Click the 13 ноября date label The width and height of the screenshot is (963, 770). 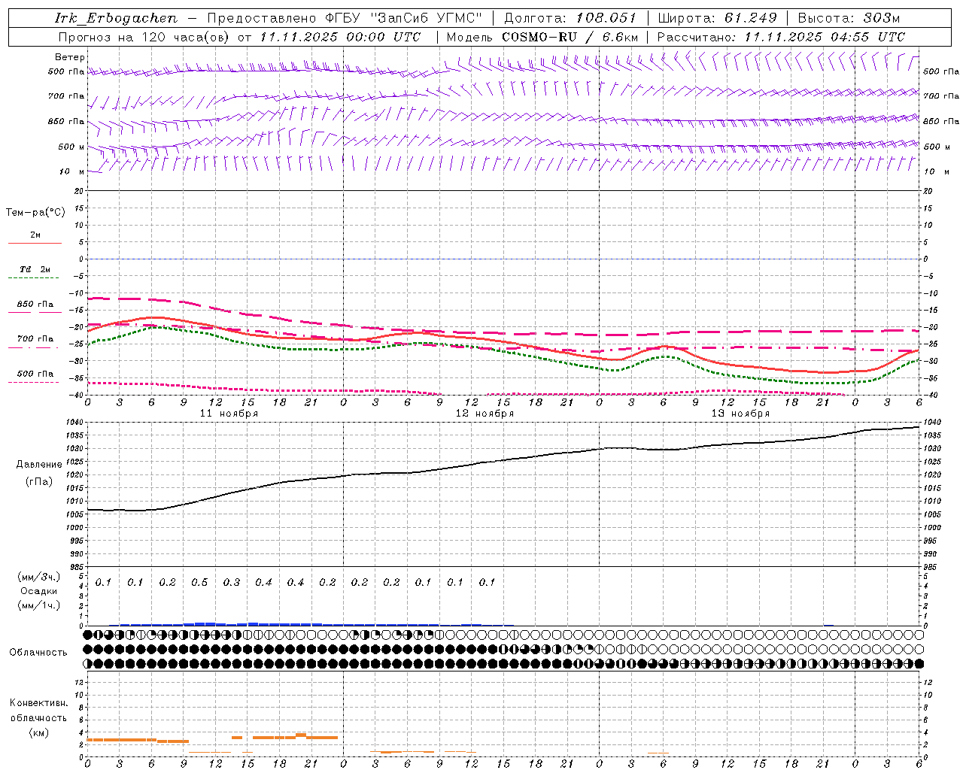point(740,414)
